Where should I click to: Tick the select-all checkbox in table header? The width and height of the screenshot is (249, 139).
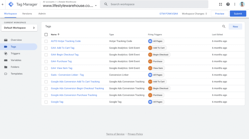pyautogui.click(x=46, y=34)
